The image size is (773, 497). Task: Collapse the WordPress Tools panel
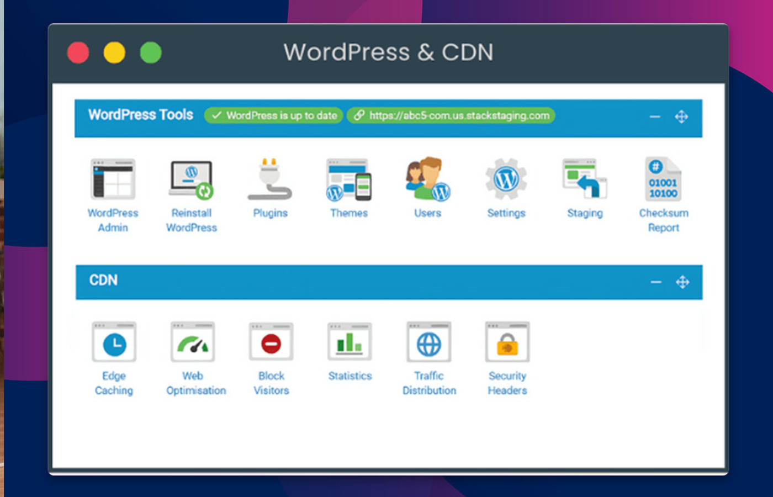pos(655,117)
